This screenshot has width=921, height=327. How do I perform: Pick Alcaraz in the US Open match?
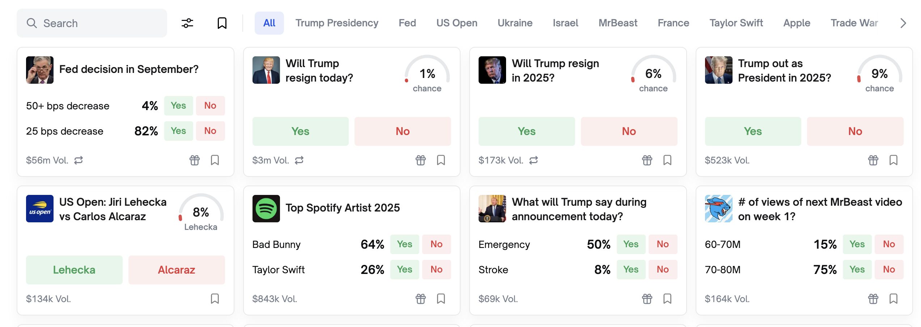click(177, 270)
